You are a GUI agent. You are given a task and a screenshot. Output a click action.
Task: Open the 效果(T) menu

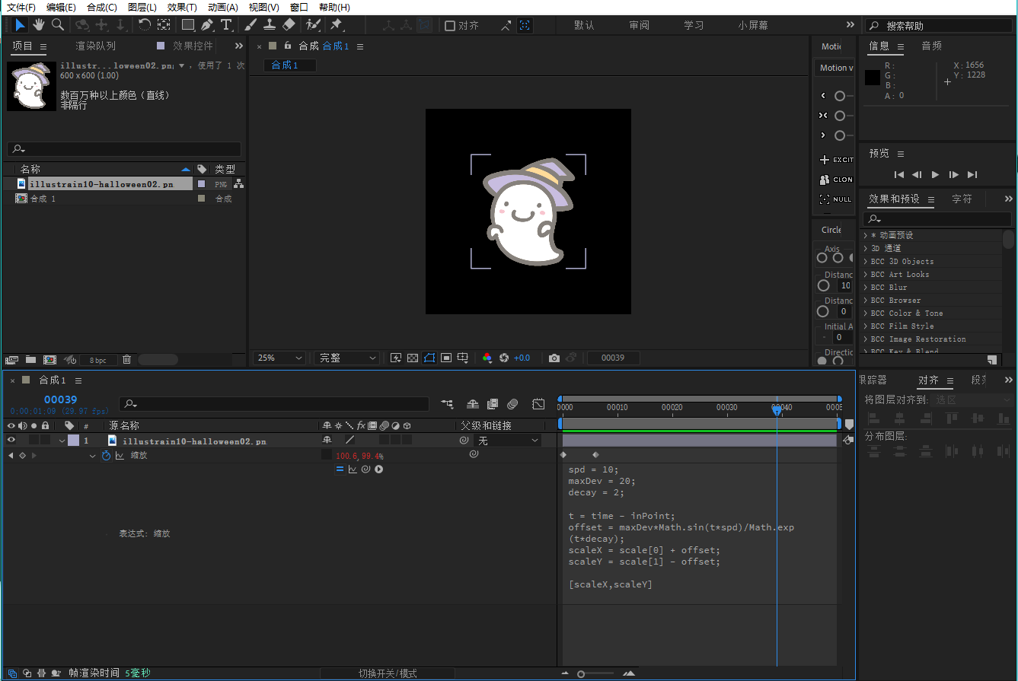(x=181, y=7)
